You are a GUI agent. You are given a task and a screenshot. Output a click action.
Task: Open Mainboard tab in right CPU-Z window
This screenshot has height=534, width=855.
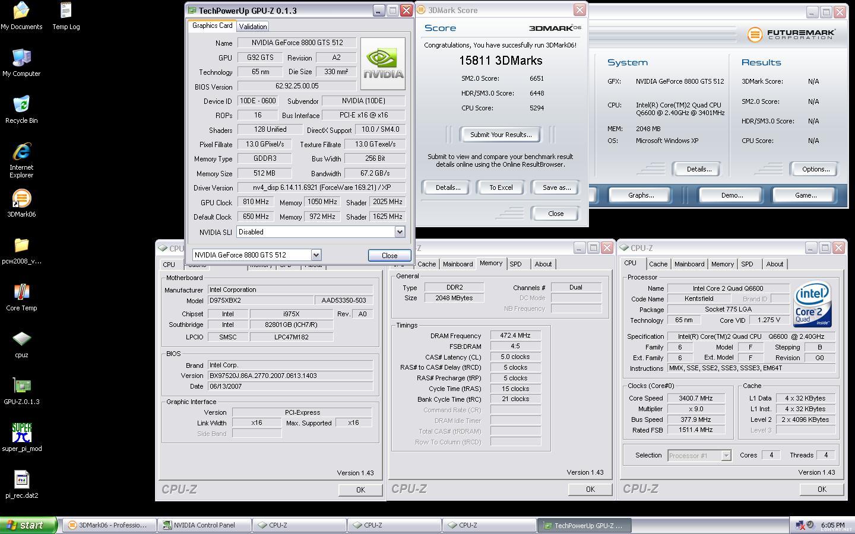pos(689,264)
